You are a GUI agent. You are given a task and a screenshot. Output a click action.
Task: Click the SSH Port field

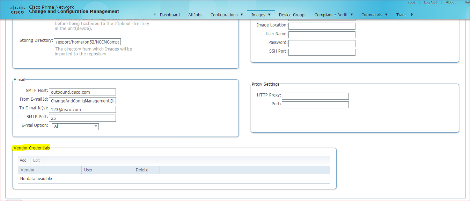tap(322, 52)
